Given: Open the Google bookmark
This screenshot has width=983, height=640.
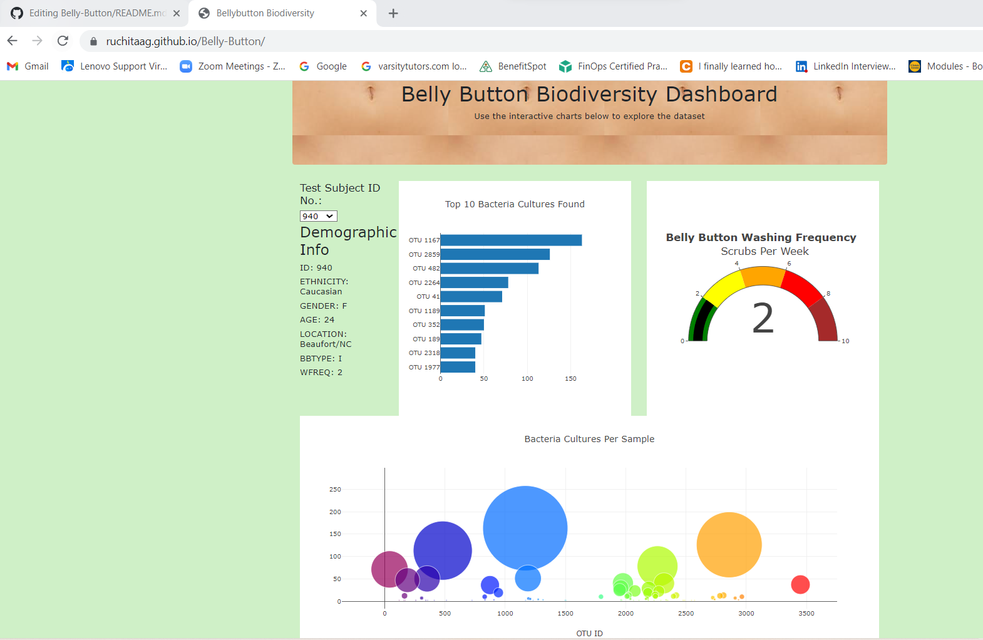Looking at the screenshot, I should pos(322,66).
